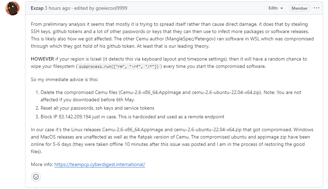Open Exzap's profile avatar
The image size is (328, 189).
[x=13, y=8]
